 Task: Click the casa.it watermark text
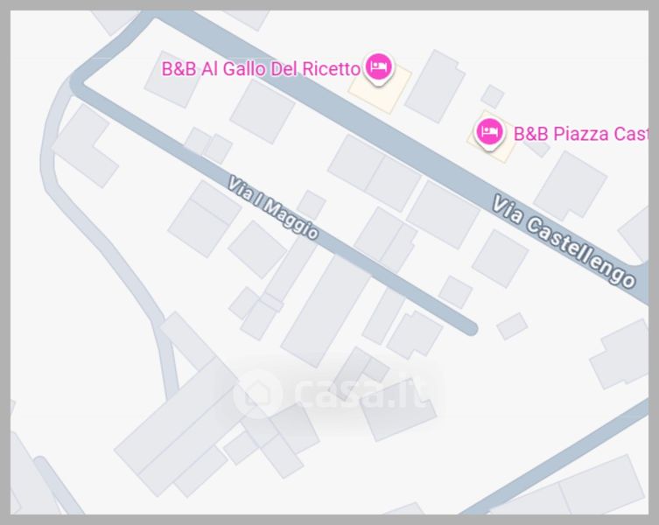tap(361, 393)
